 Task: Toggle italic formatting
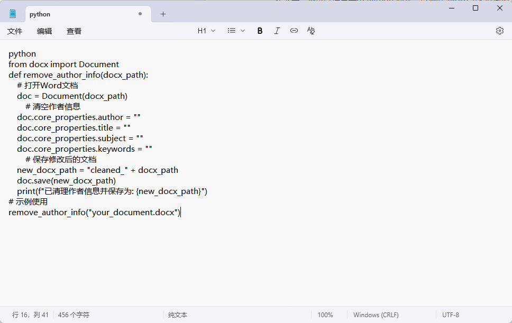point(277,31)
